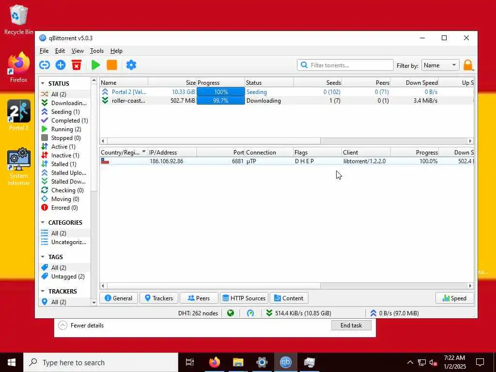Click download speed 514.4 KiB/s status

tap(298, 313)
